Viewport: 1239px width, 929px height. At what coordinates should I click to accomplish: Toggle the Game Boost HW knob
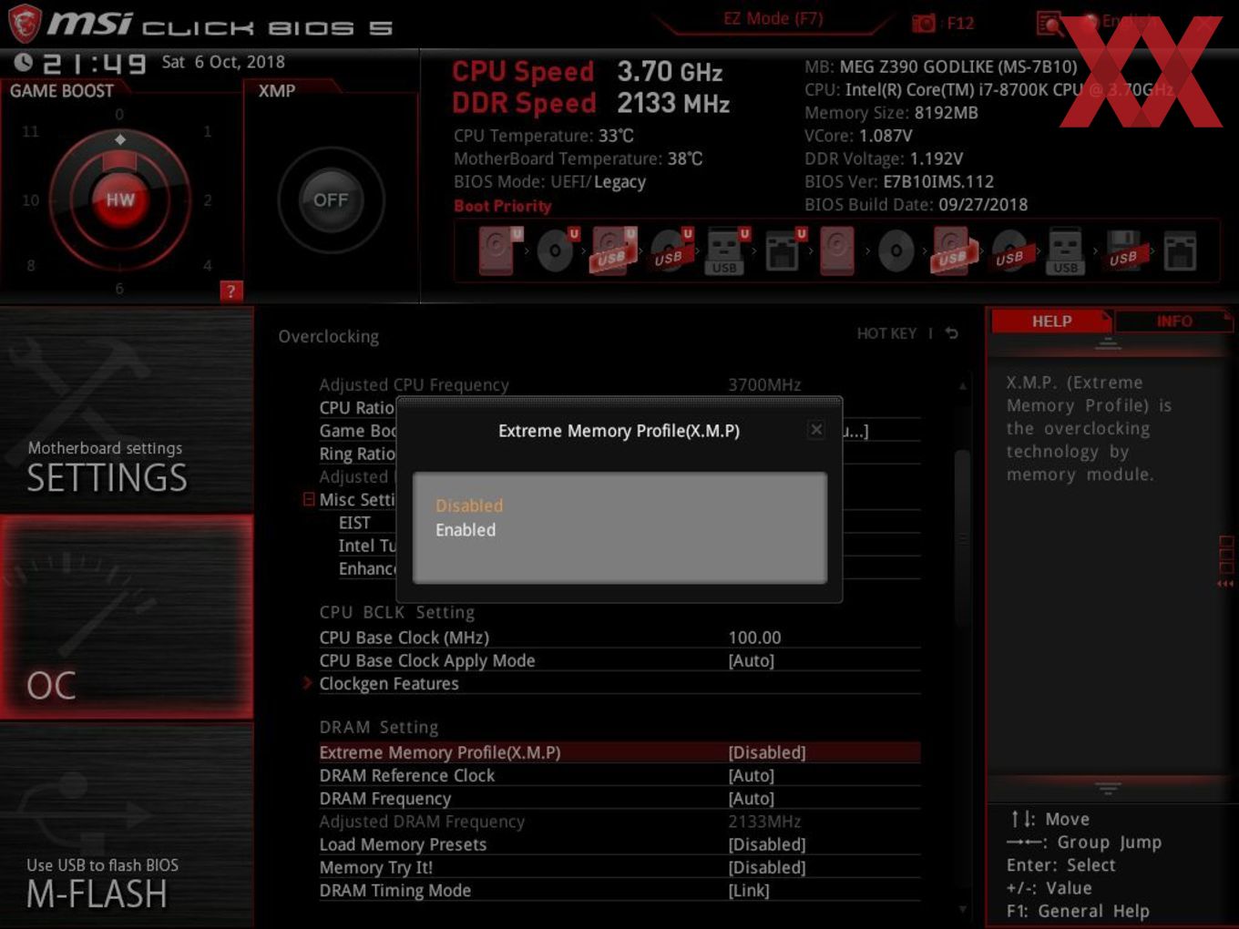[x=119, y=199]
